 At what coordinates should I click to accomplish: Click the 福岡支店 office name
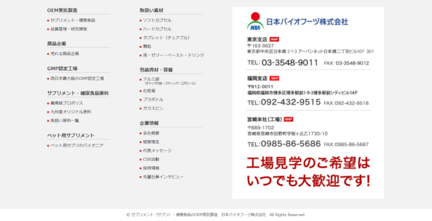257,79
